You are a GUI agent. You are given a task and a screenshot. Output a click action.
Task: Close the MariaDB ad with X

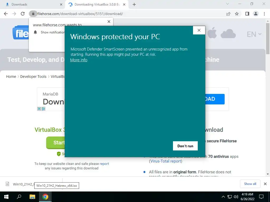[39, 109]
